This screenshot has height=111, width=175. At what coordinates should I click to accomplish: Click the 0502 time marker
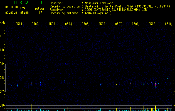pyautogui.click(x=35, y=24)
